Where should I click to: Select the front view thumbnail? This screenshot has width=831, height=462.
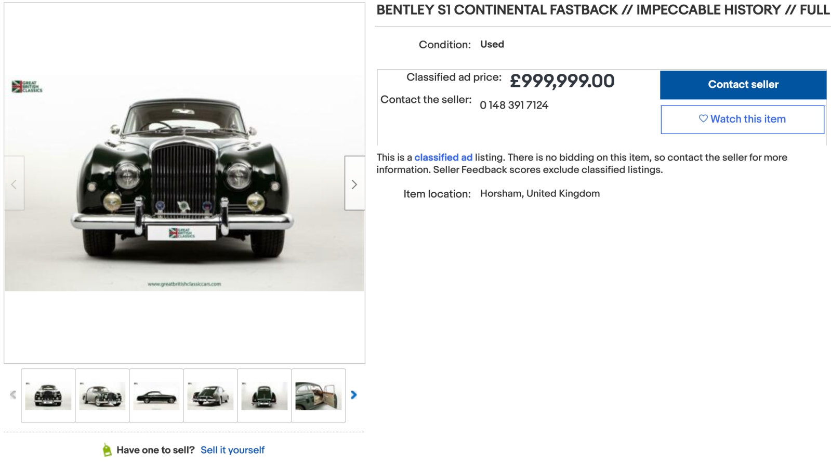48,395
